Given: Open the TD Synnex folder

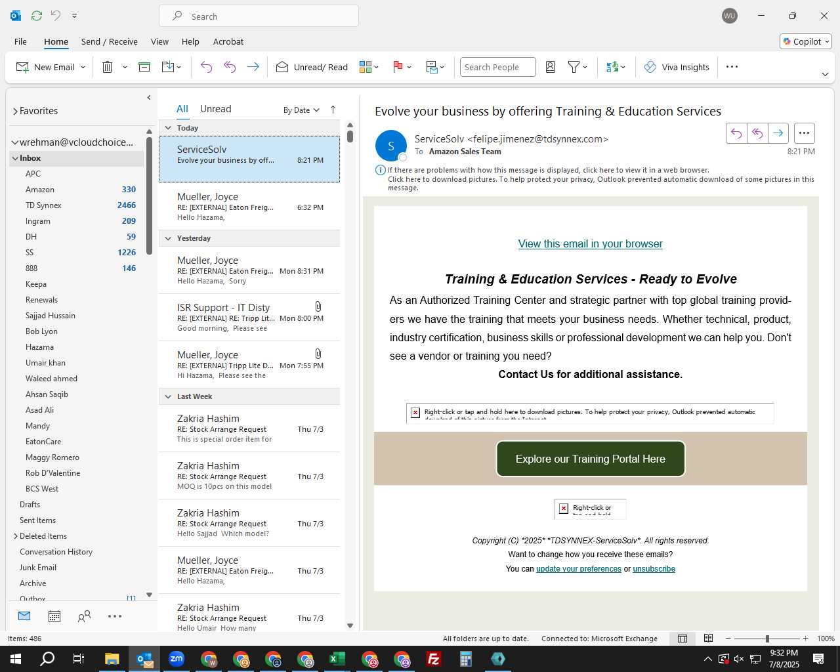Looking at the screenshot, I should 43,205.
